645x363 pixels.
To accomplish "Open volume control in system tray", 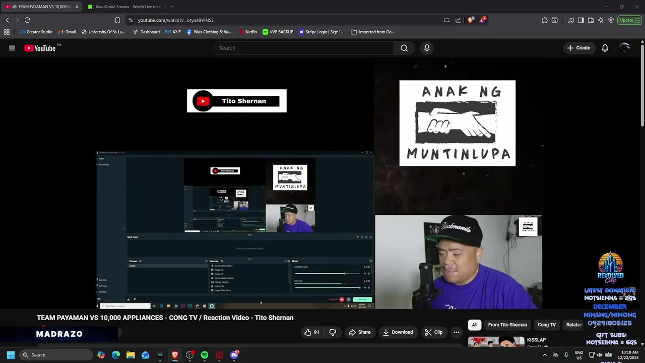I will pos(599,355).
